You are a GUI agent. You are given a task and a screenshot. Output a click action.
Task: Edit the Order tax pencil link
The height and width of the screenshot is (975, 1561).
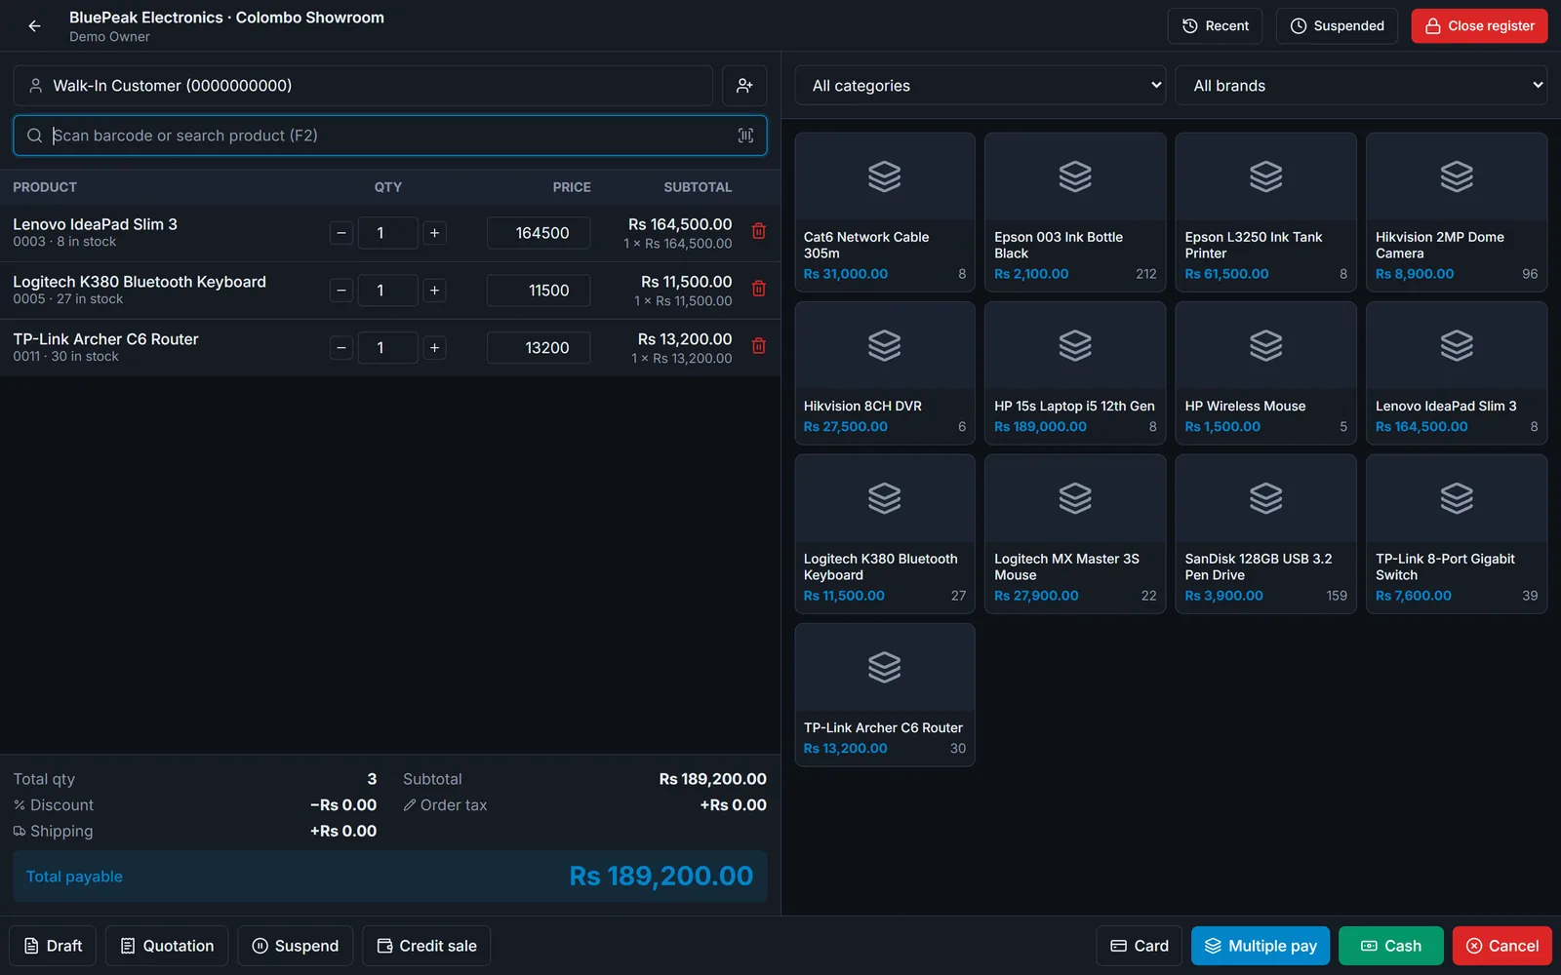(445, 805)
